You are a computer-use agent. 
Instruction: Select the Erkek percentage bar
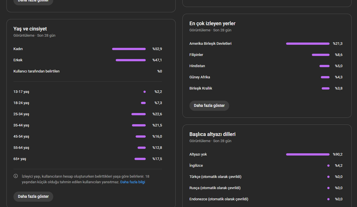click(x=131, y=60)
